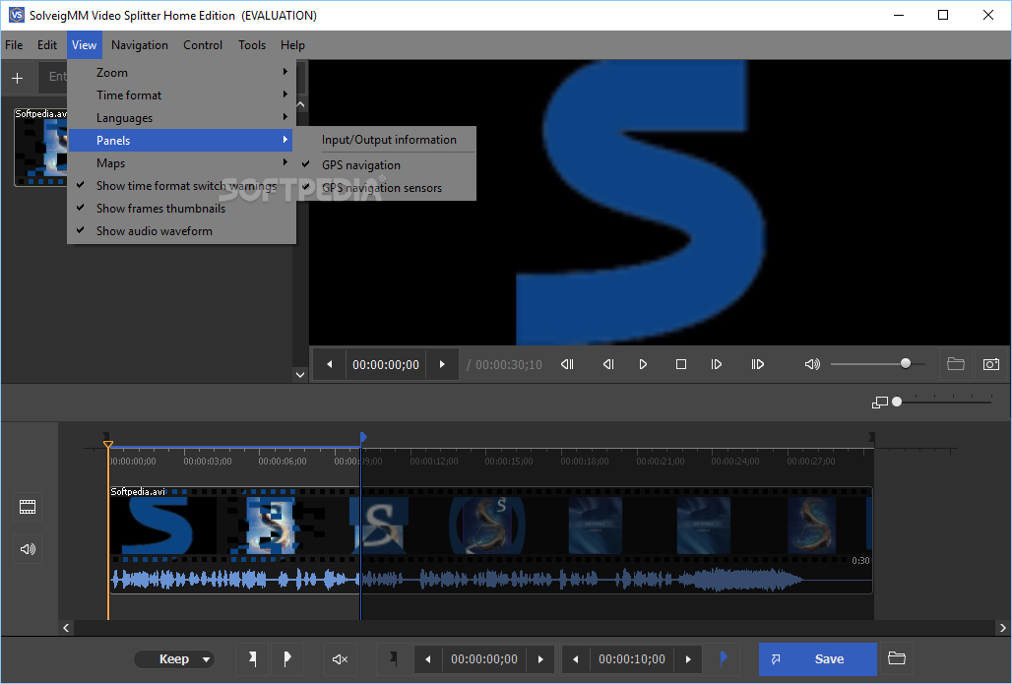The image size is (1012, 684).
Task: Take a snapshot with camera icon
Action: 990,364
